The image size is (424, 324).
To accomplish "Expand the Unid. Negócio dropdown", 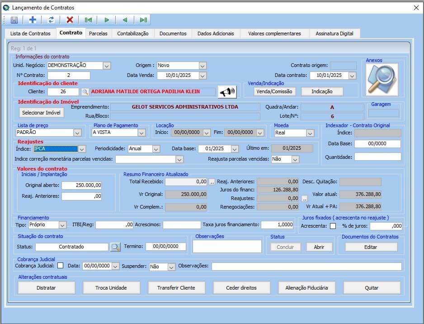I will pos(107,66).
